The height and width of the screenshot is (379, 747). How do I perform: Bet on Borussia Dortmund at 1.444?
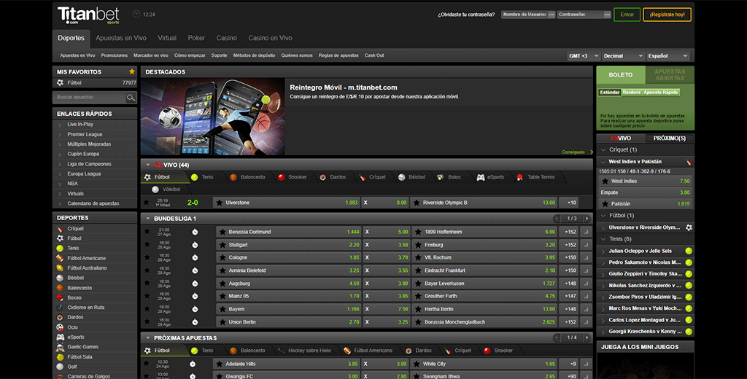289,232
